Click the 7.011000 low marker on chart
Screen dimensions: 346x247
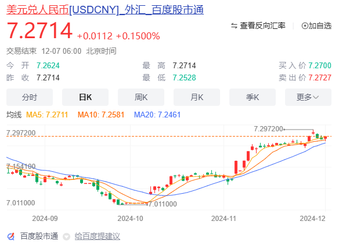point(163,204)
